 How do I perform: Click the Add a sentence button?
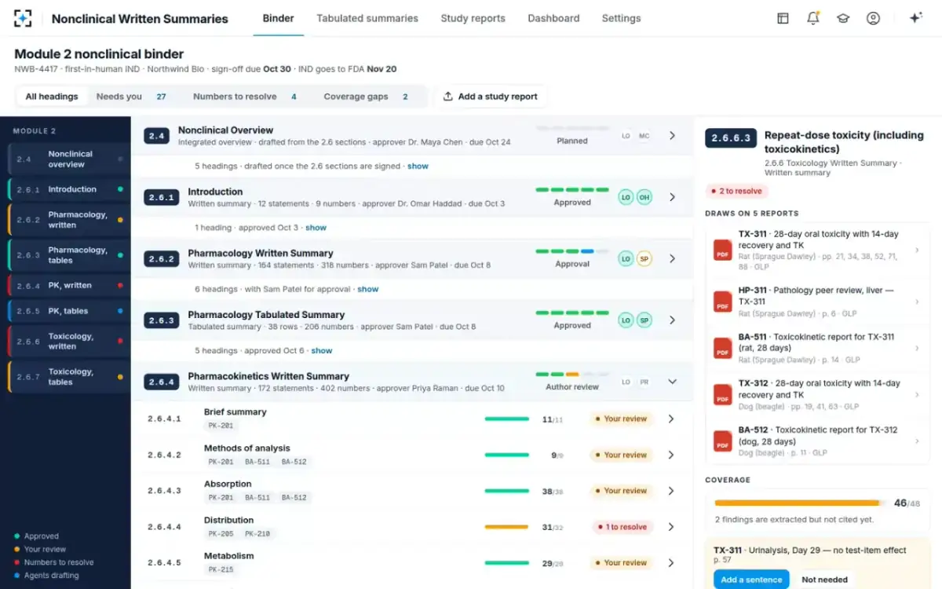pyautogui.click(x=751, y=580)
